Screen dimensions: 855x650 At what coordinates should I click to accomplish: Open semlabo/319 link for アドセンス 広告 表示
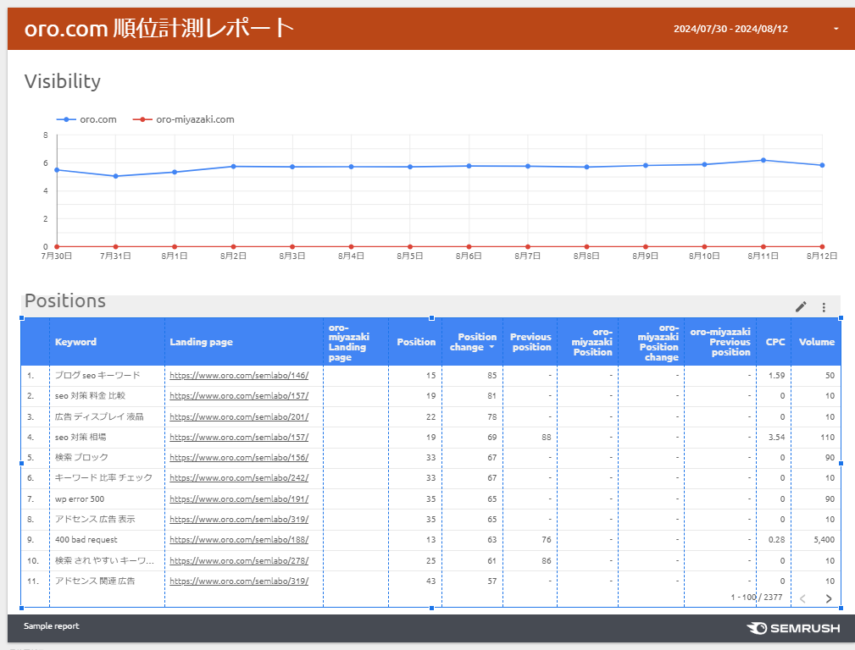(239, 519)
